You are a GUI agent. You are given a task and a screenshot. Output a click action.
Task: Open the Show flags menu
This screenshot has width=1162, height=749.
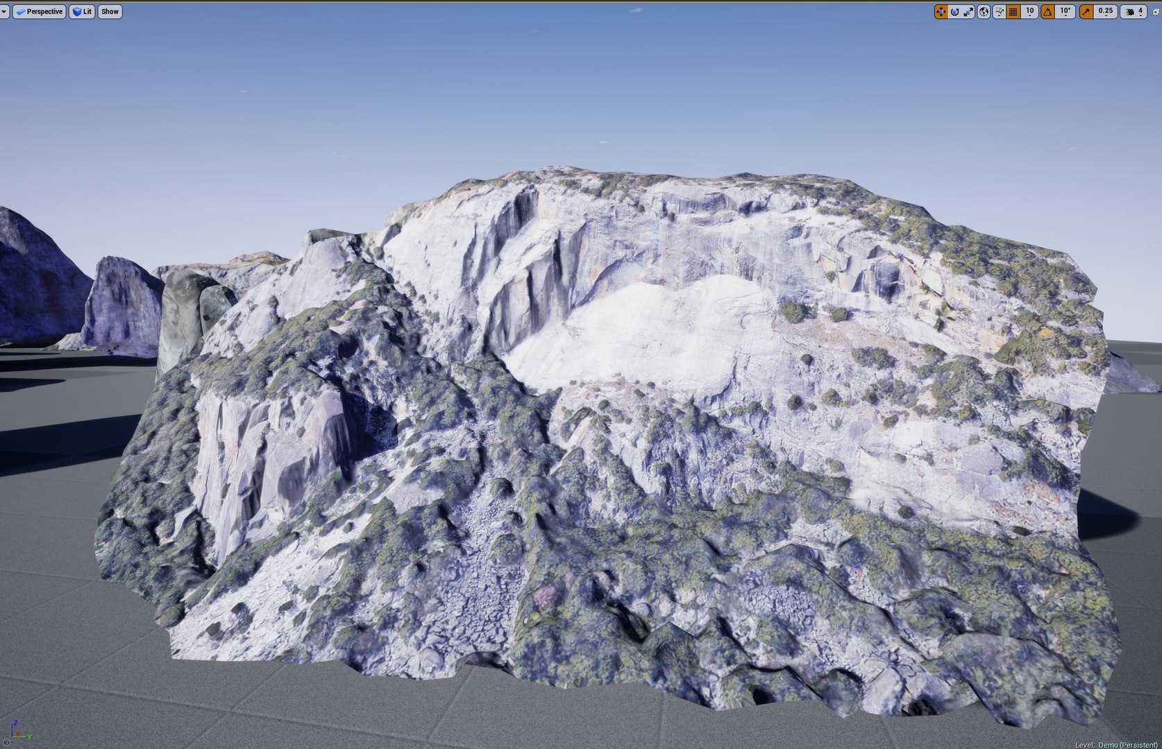coord(110,11)
